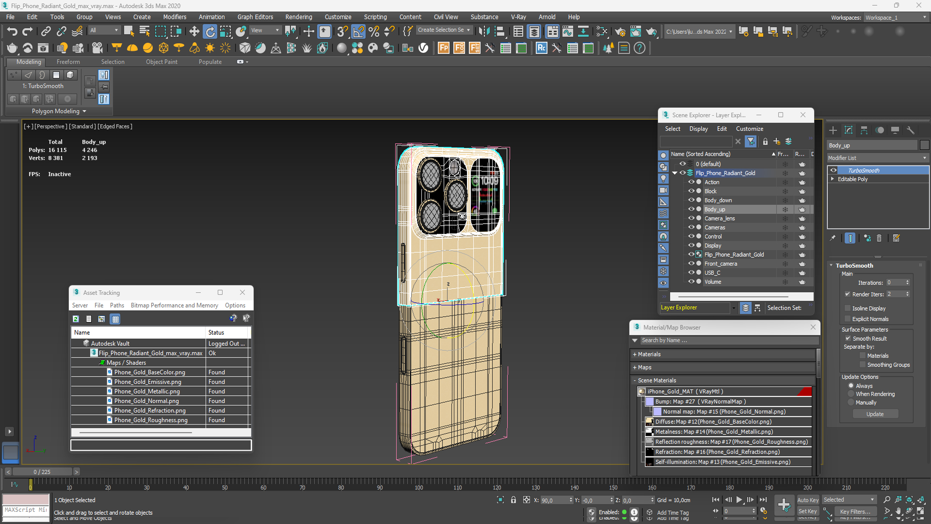Viewport: 931px width, 524px height.
Task: Select the Manually update radio button
Action: (851, 403)
